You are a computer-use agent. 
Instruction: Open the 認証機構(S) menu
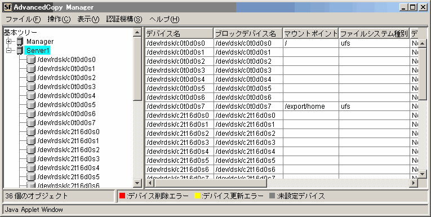click(x=125, y=19)
